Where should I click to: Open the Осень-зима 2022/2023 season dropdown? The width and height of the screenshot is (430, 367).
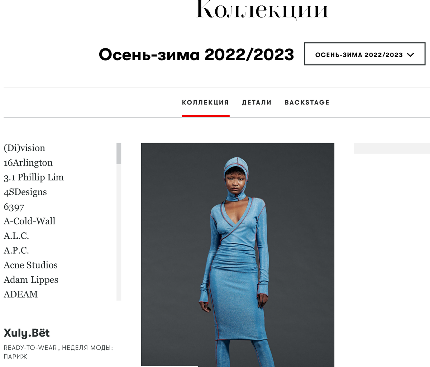[x=364, y=54]
